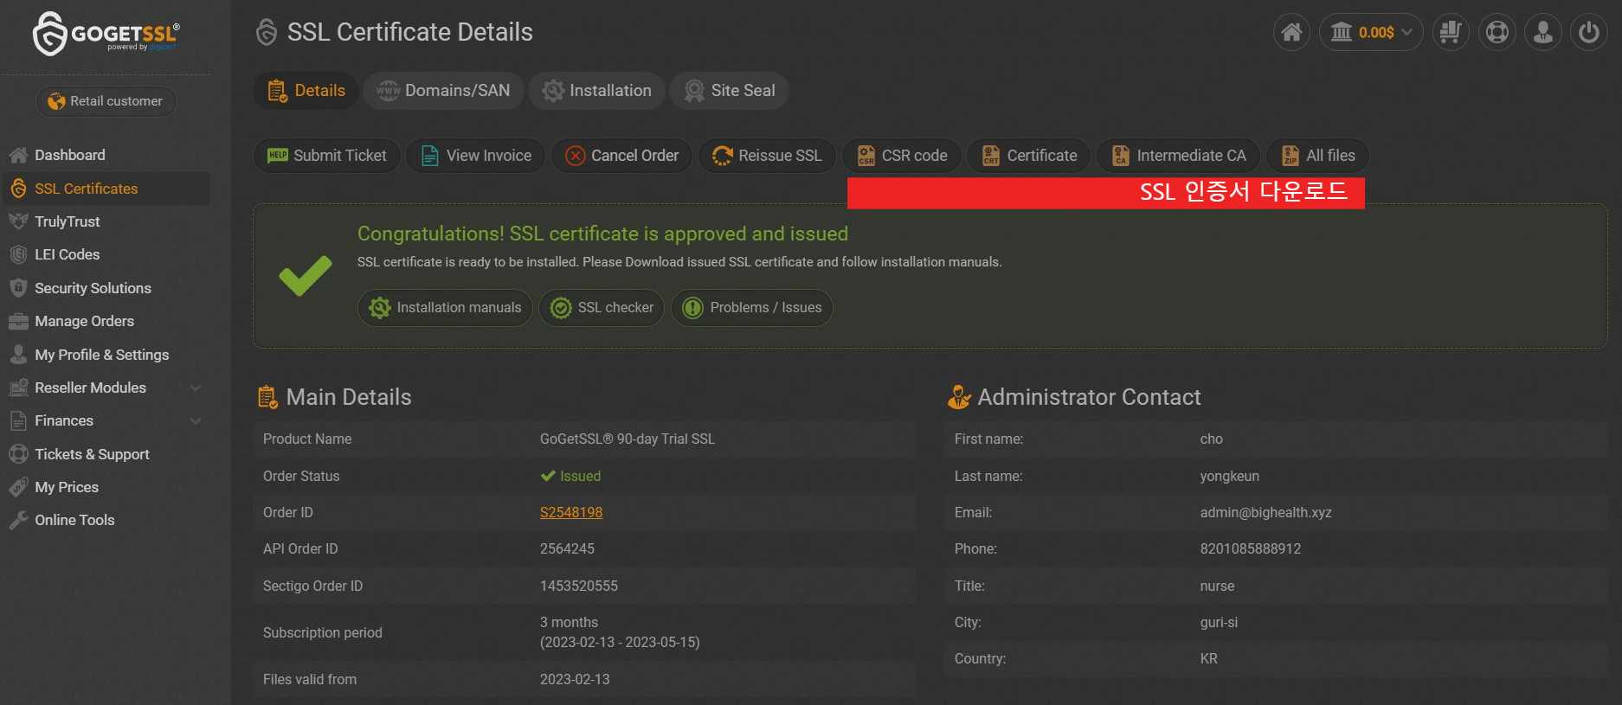Viewport: 1622px width, 705px height.
Task: Click the My Profile person icon
Action: coord(18,355)
